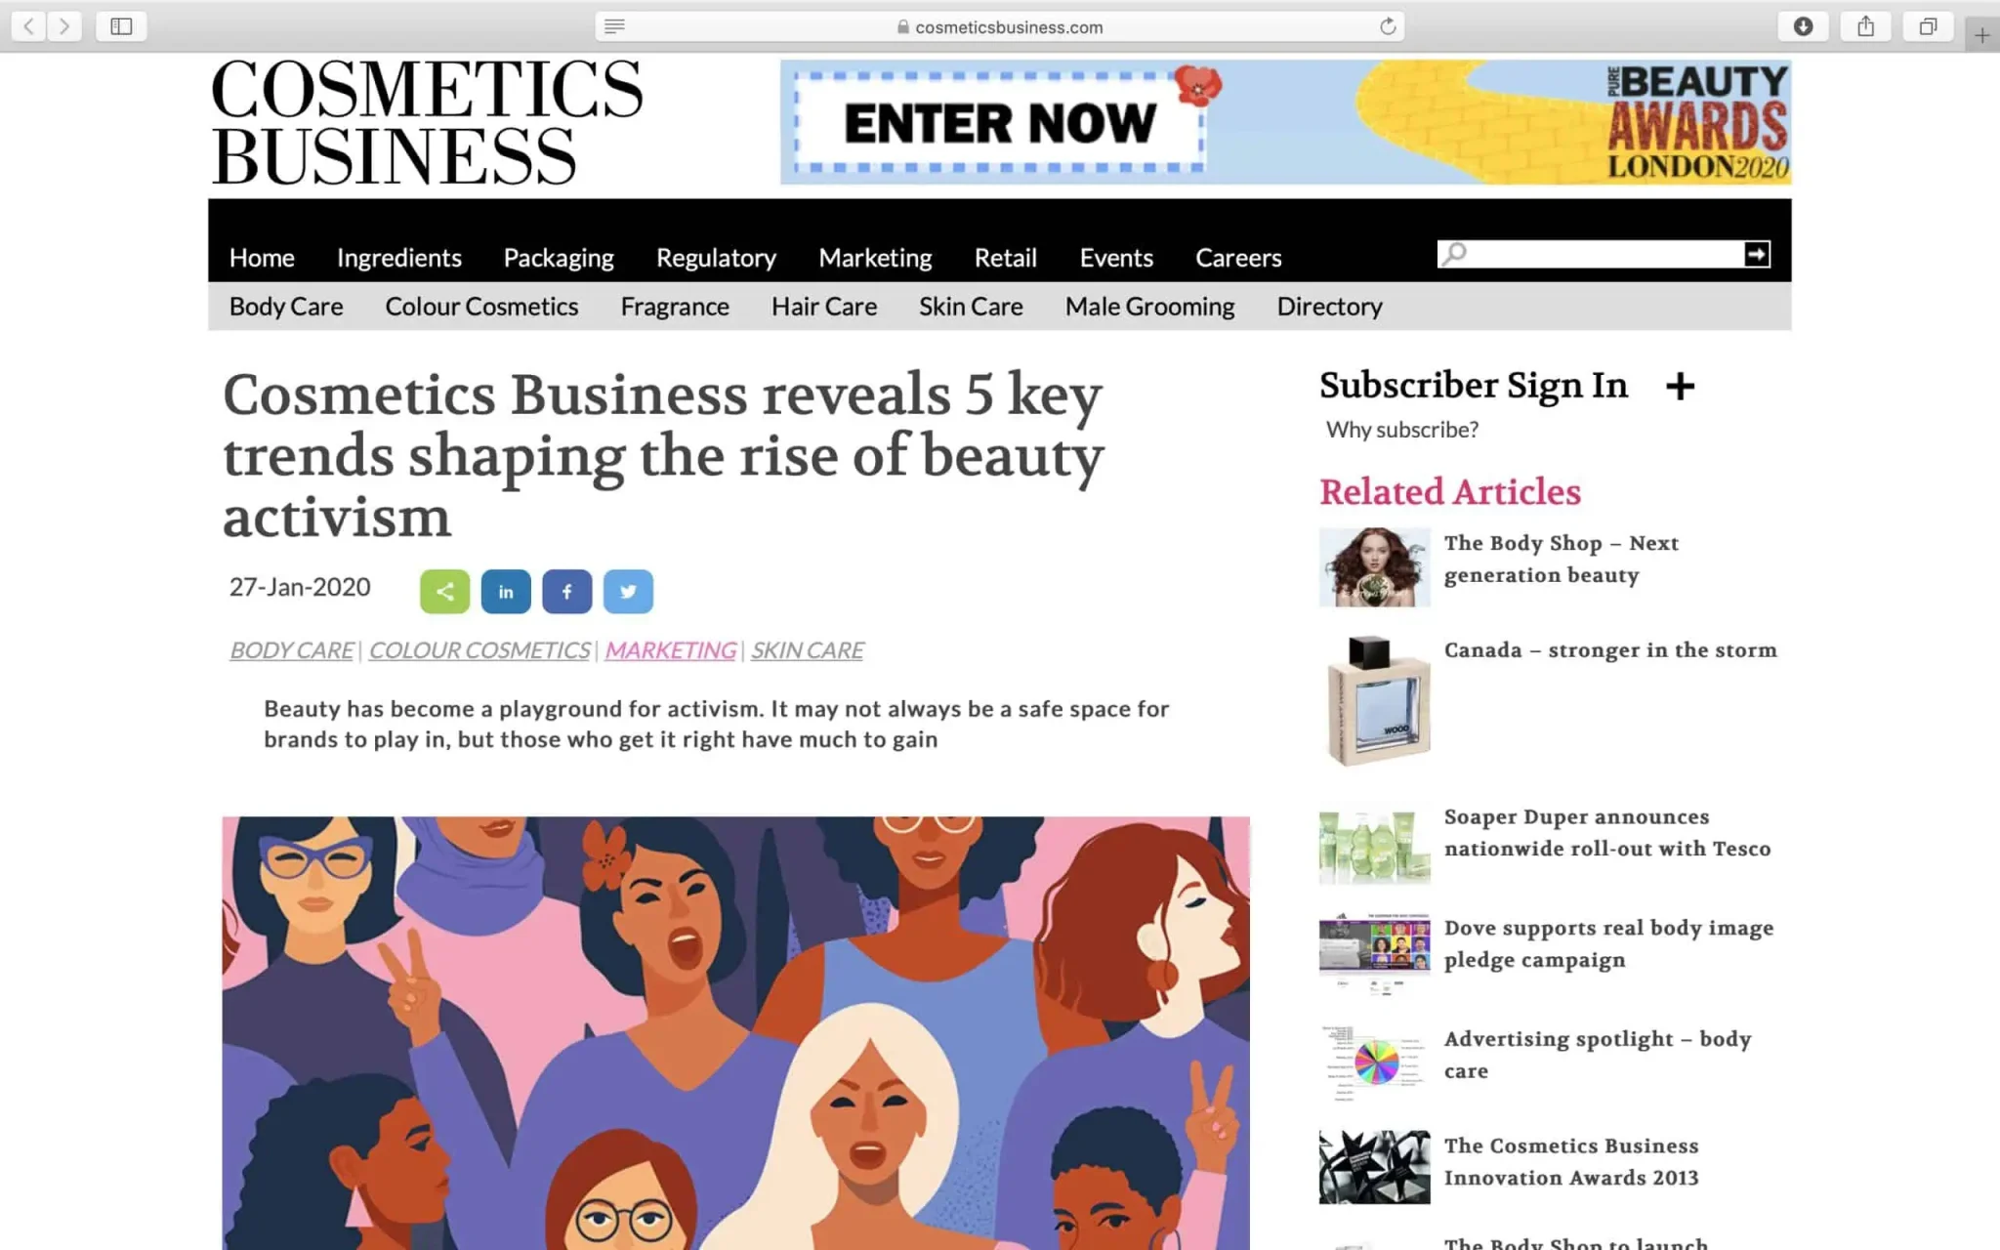Toggle the Safari sidebar
Viewport: 2000px width, 1250px height.
point(121,26)
